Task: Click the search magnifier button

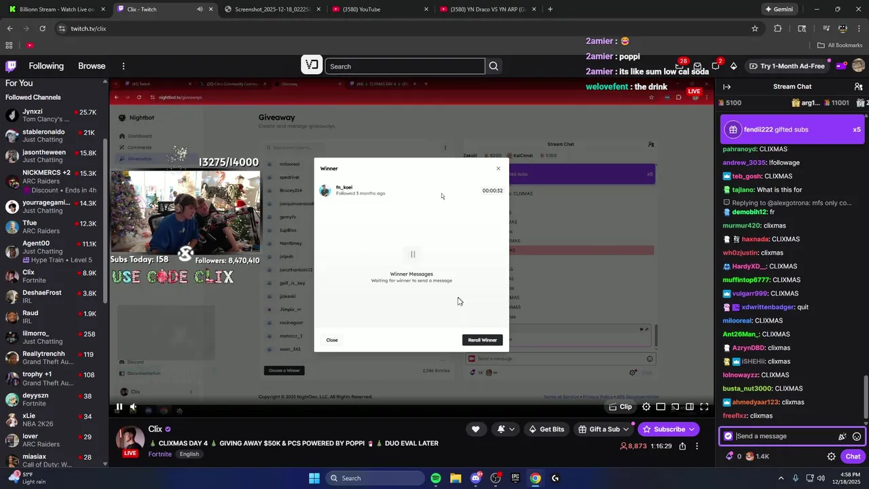Action: pos(494,66)
